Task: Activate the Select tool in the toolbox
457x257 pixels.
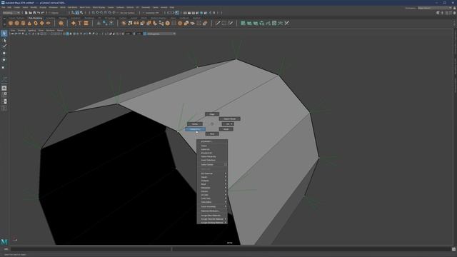Action: pos(4,34)
